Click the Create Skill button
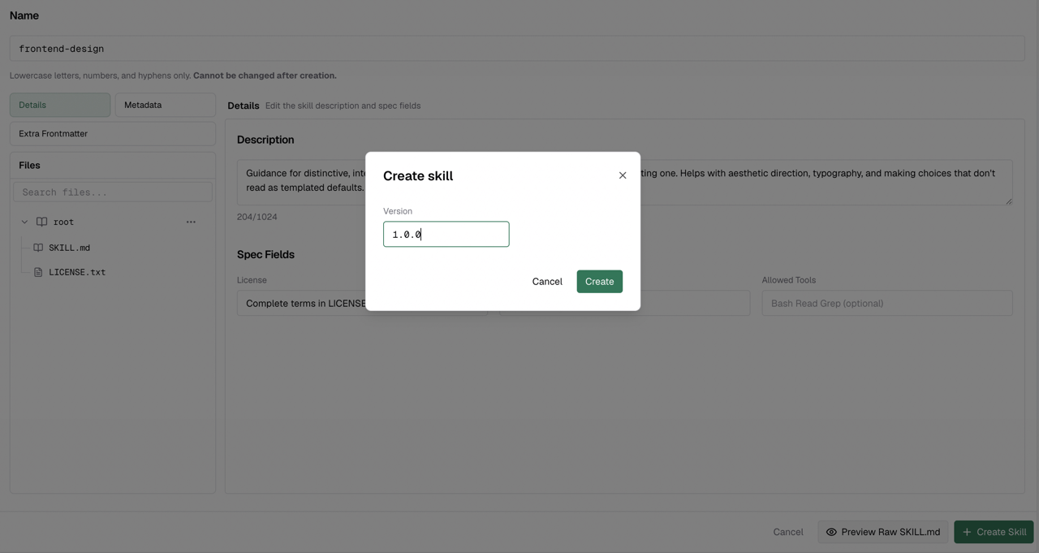The width and height of the screenshot is (1039, 553). pyautogui.click(x=994, y=532)
